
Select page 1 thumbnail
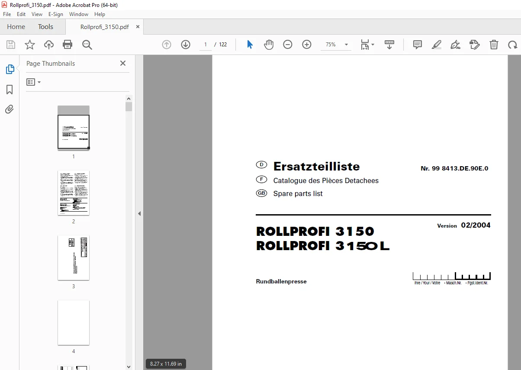[x=74, y=128]
